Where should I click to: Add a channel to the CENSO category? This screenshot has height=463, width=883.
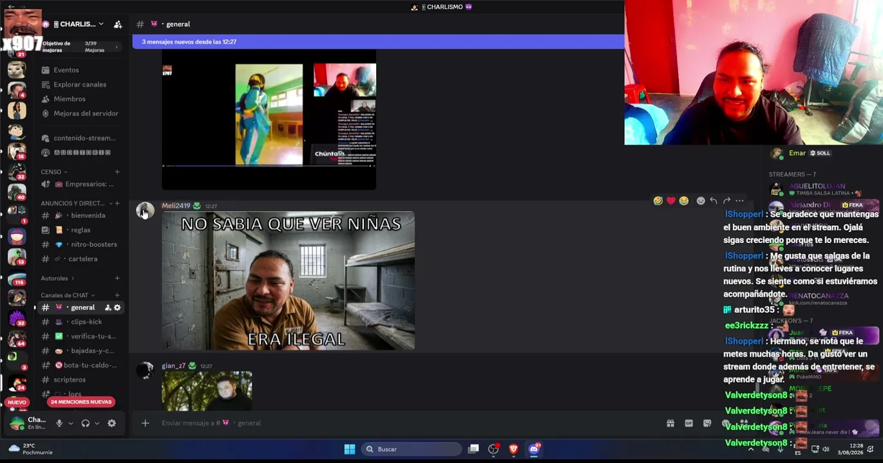coord(117,172)
